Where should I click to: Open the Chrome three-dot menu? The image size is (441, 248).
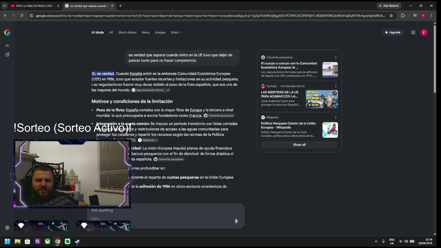(x=431, y=15)
